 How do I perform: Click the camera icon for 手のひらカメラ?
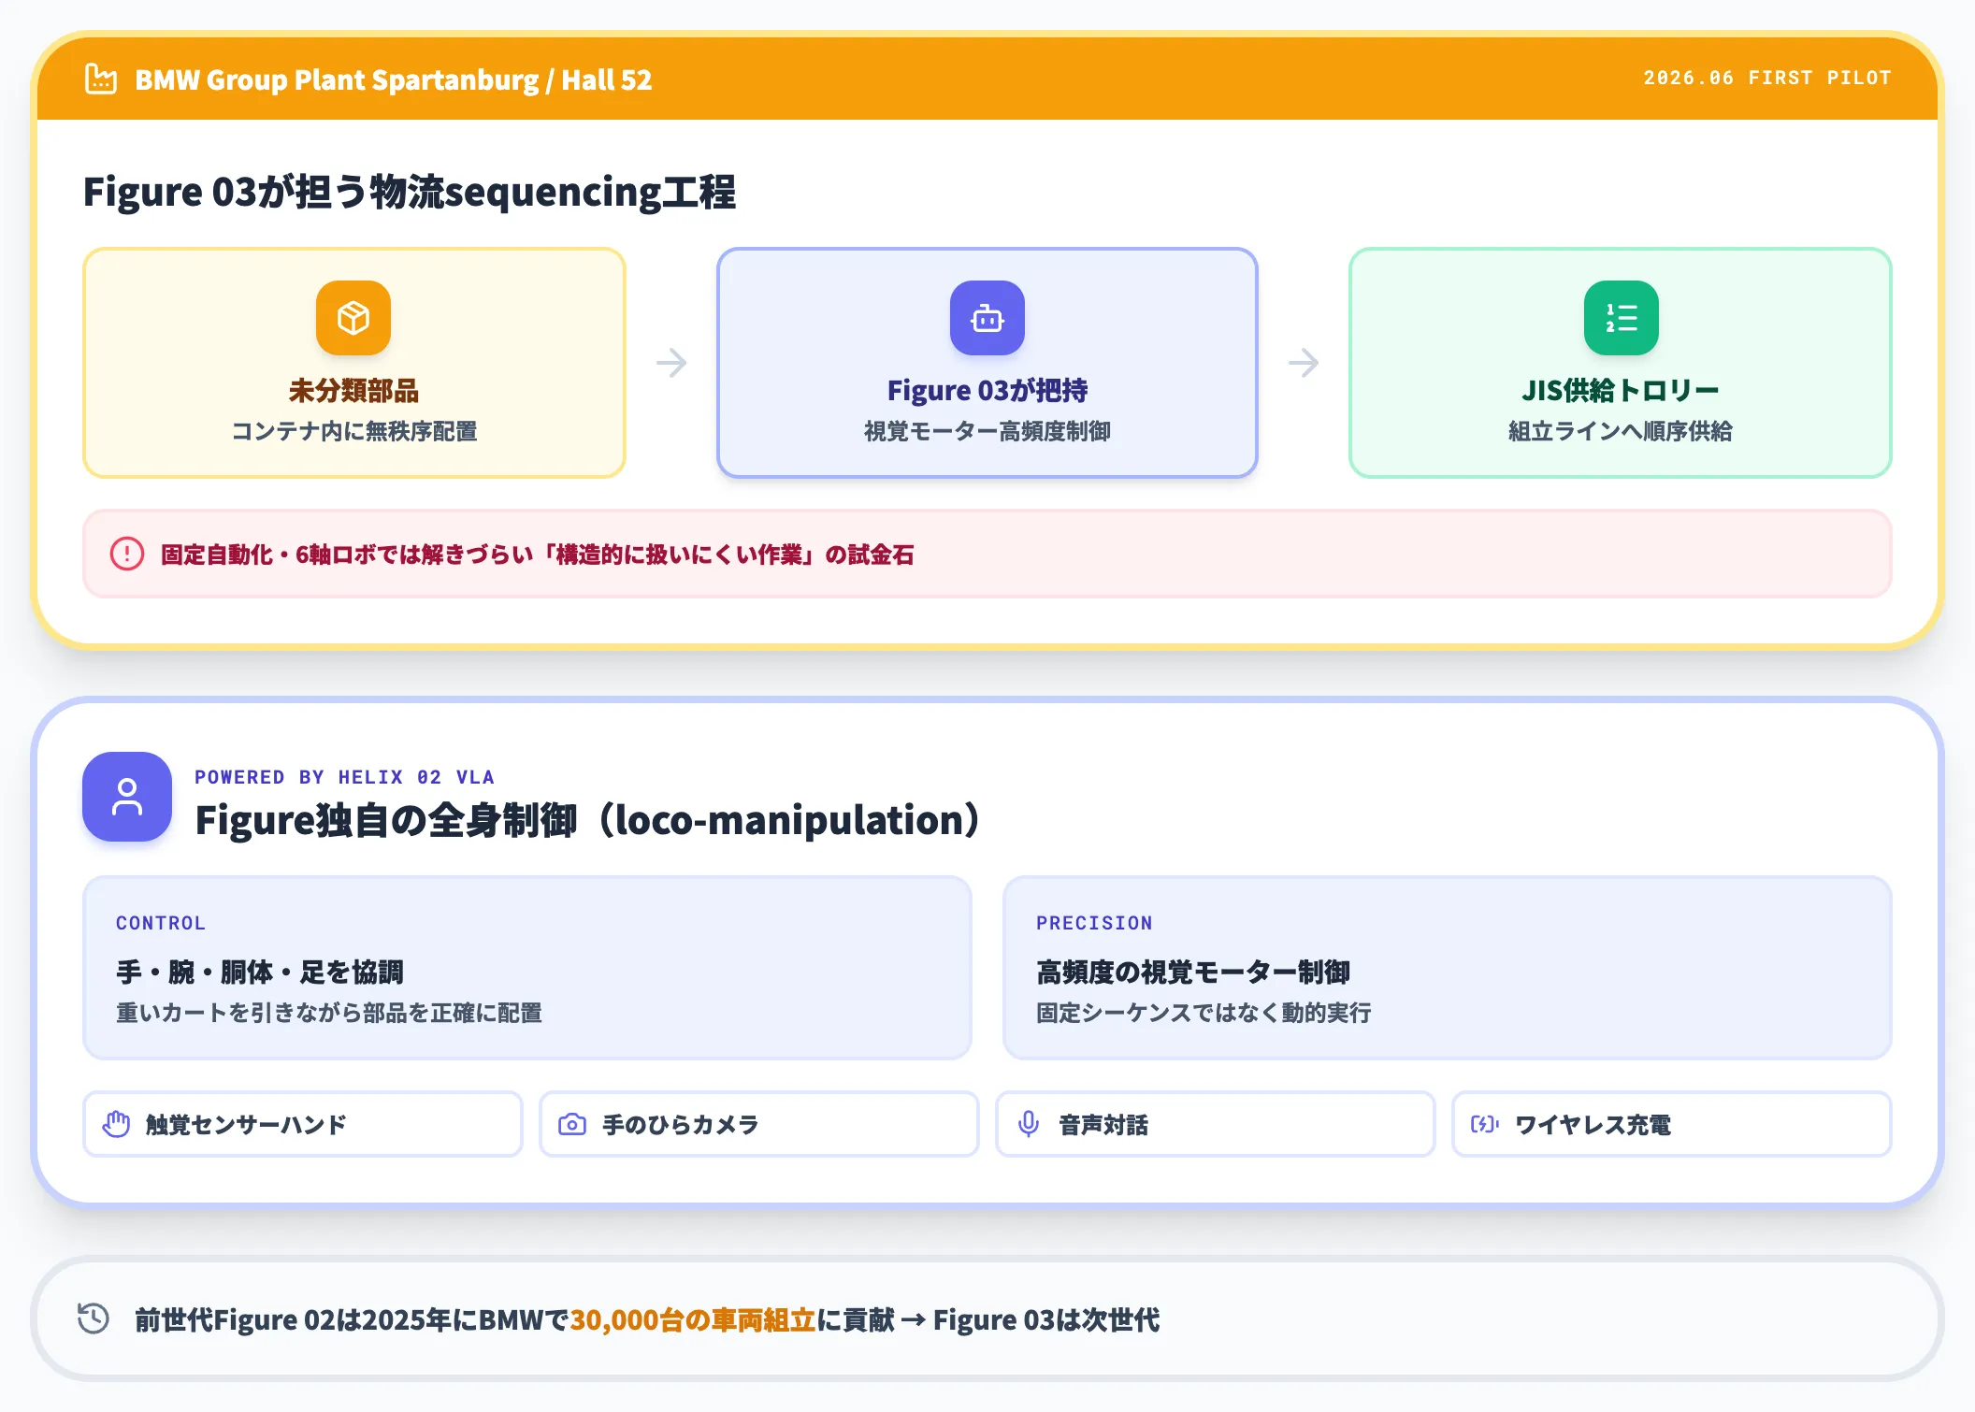572,1124
